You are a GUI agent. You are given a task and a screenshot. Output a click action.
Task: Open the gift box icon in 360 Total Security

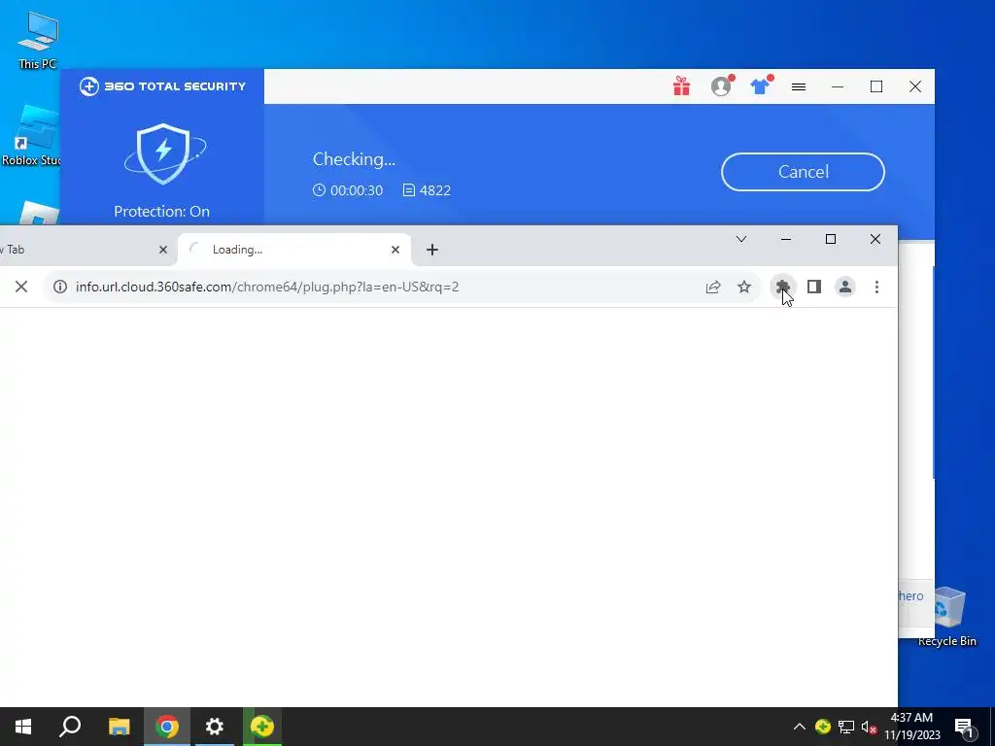pyautogui.click(x=681, y=86)
